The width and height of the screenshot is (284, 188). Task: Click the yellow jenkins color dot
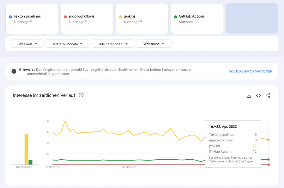(120, 17)
